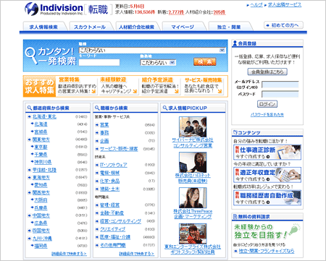Choose the 建築・土木 category
The width and height of the screenshot is (326, 261).
point(110,189)
